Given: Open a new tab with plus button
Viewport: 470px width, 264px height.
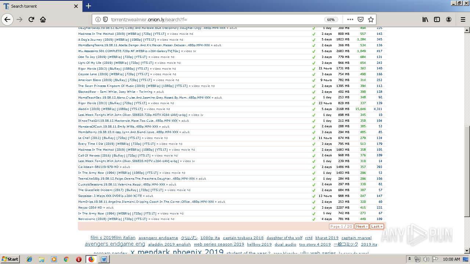Looking at the screenshot, I should pyautogui.click(x=88, y=6).
